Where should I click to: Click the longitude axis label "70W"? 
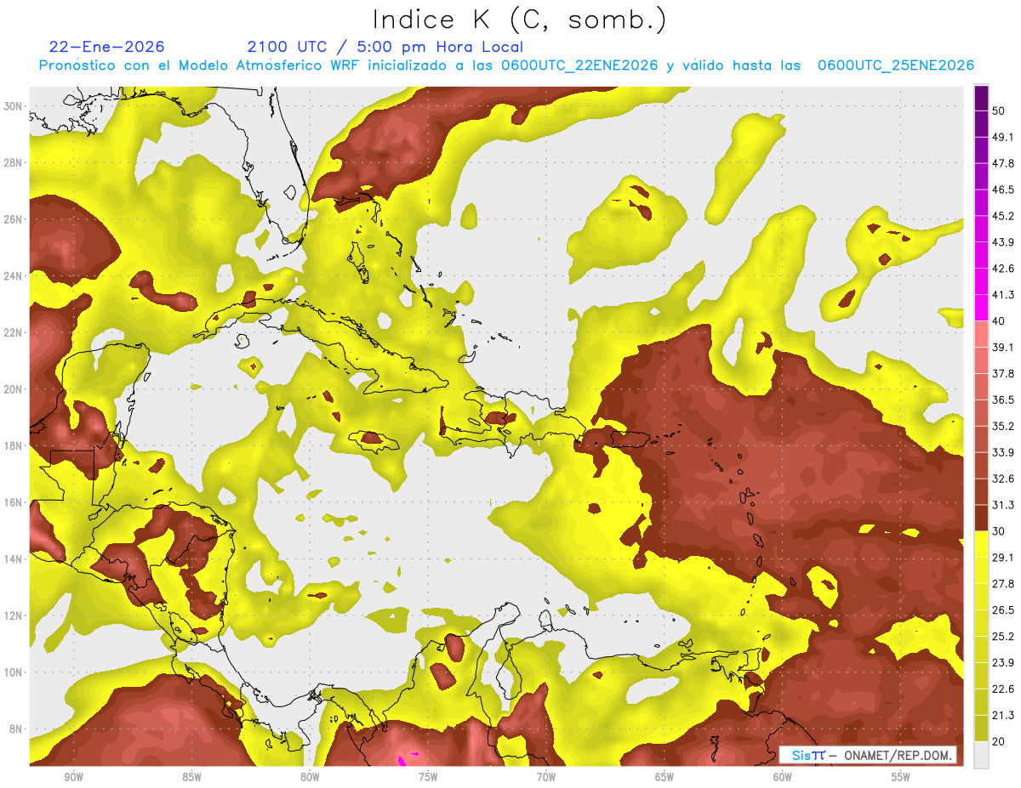pos(546,777)
